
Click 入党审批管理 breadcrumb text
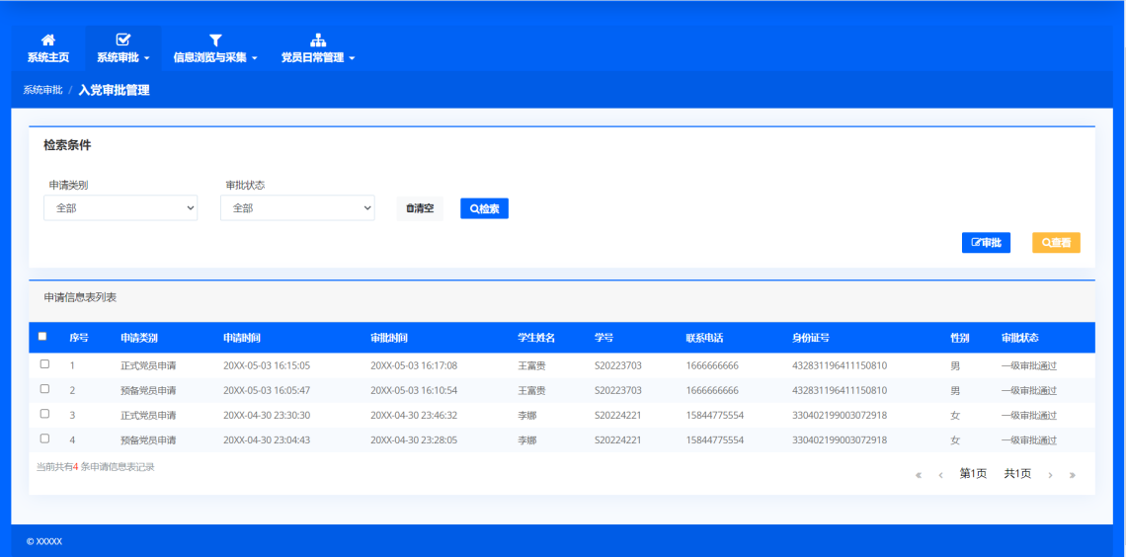[115, 91]
